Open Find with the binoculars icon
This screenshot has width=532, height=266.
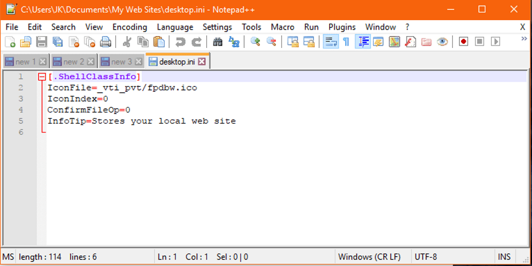click(x=218, y=42)
